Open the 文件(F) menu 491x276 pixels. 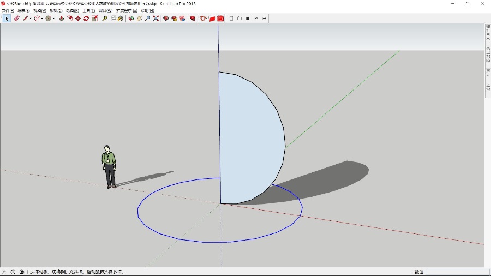8,10
